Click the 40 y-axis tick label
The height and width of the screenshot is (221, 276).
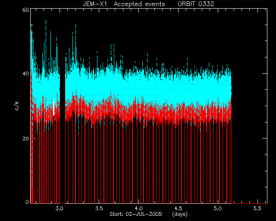click(x=25, y=73)
